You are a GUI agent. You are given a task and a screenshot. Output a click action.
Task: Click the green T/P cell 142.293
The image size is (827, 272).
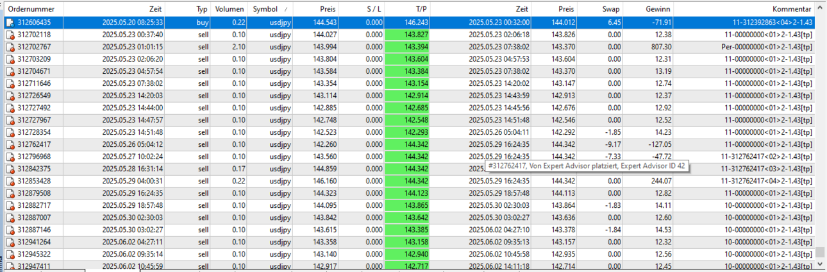(x=407, y=132)
